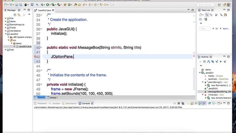Expand JRE System Library node
236x133 pixels.
coord(8,37)
